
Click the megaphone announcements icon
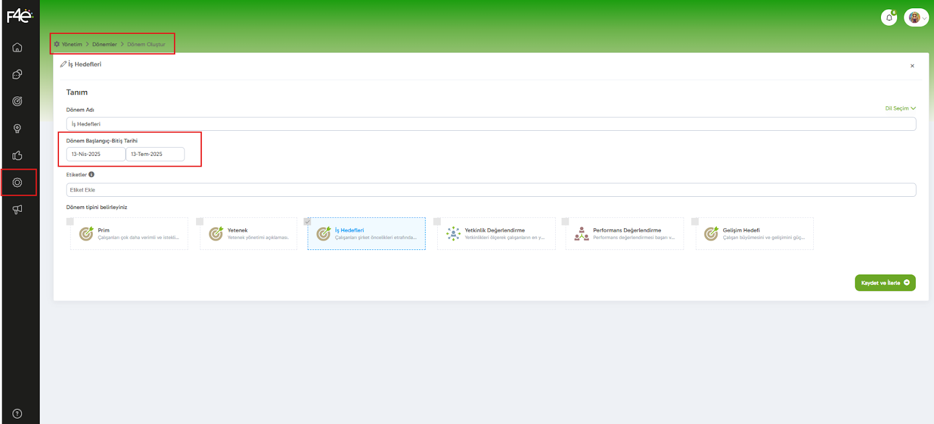[18, 210]
